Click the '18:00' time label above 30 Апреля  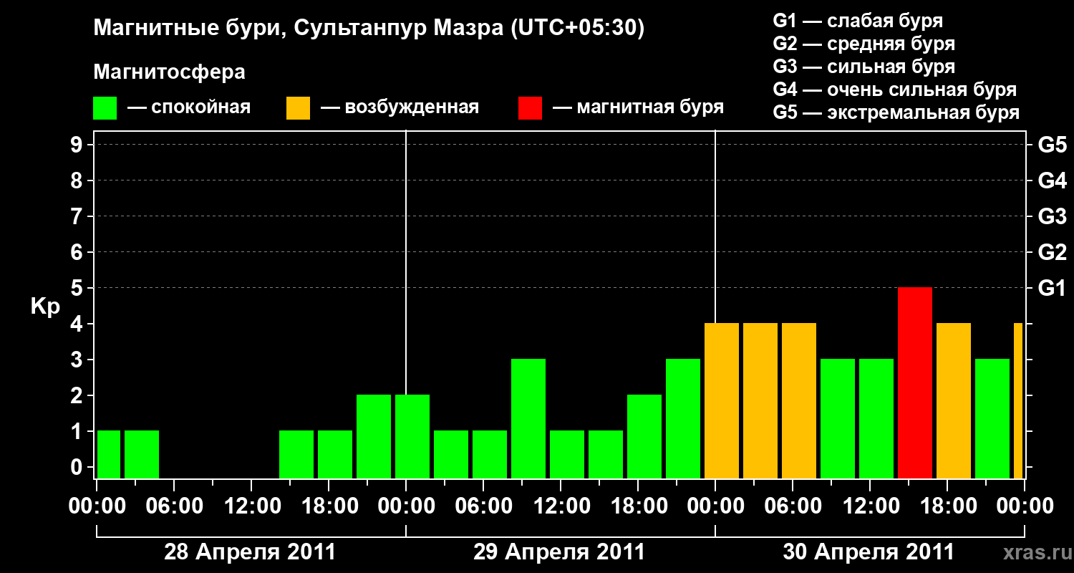tap(947, 506)
